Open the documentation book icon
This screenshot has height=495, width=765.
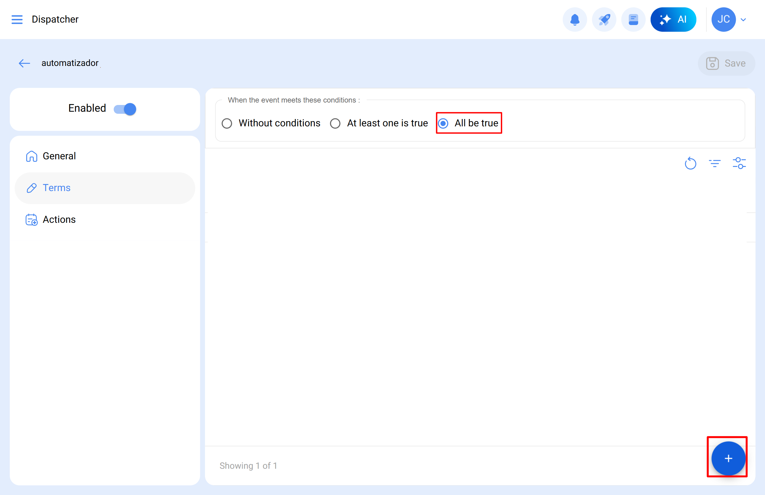point(633,20)
